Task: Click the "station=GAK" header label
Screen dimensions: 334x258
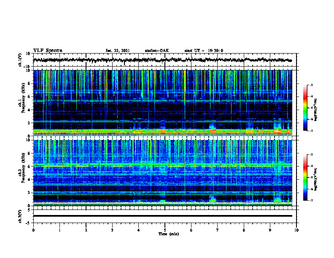Action: point(157,51)
